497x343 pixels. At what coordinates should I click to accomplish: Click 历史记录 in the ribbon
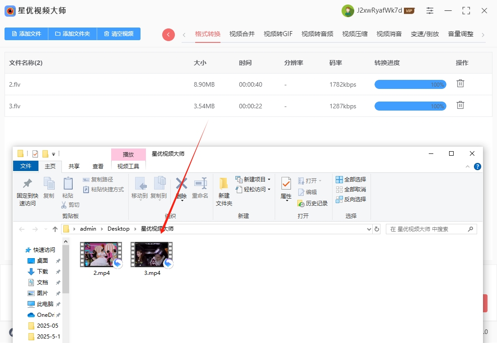[x=313, y=204]
